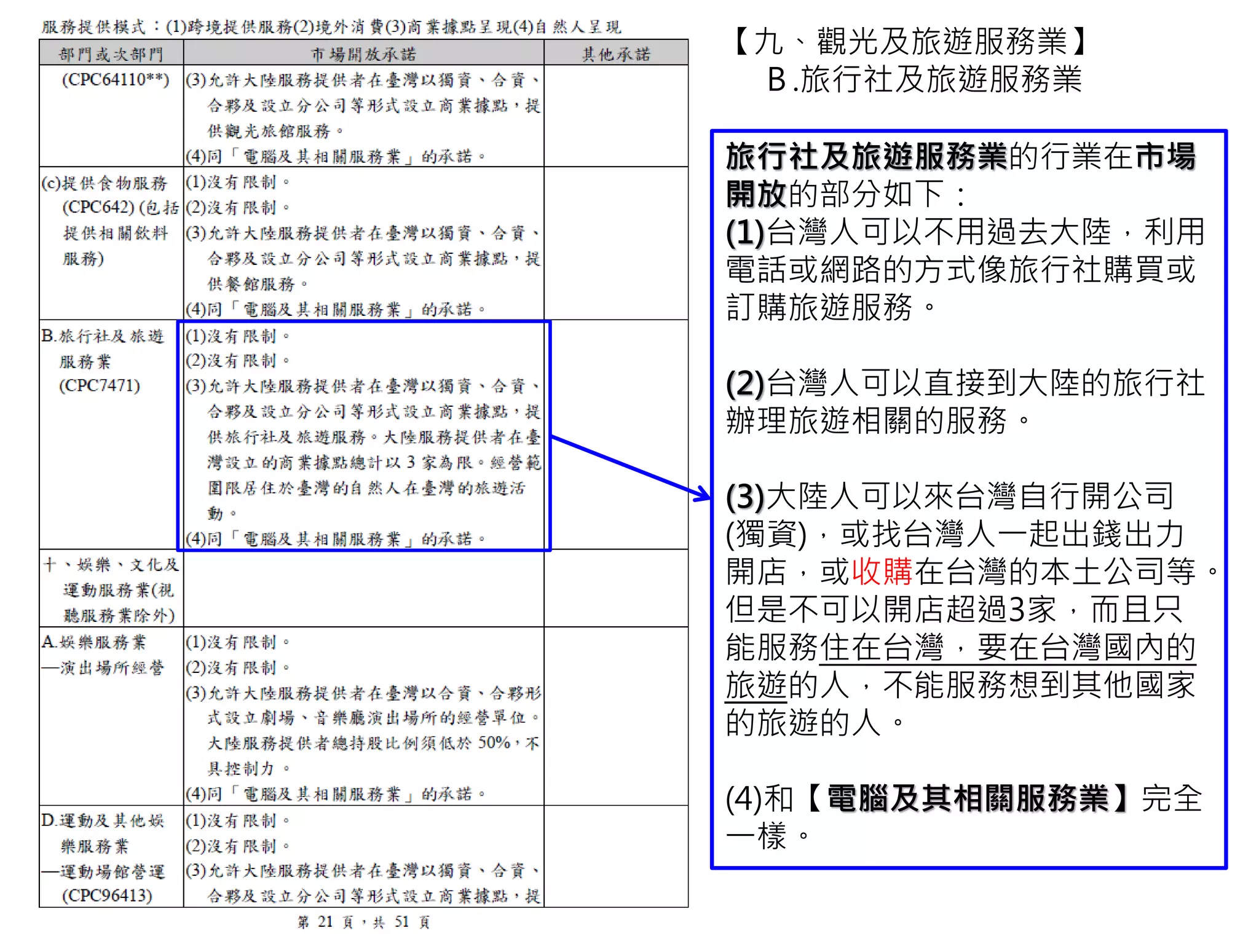Click the line 大陸服務提供者總持股比例須低於 50%
Screen dimensions: 1259x944
pos(359,743)
